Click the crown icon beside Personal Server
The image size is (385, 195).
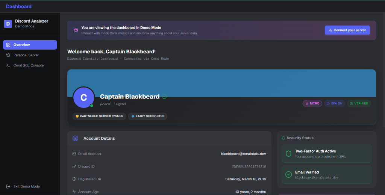click(x=8, y=55)
